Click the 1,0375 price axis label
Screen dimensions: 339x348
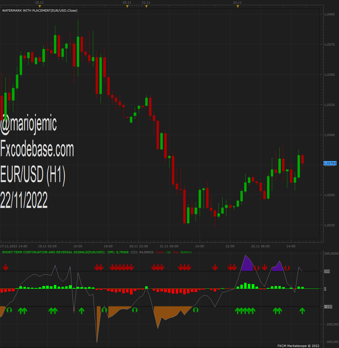(330, 44)
